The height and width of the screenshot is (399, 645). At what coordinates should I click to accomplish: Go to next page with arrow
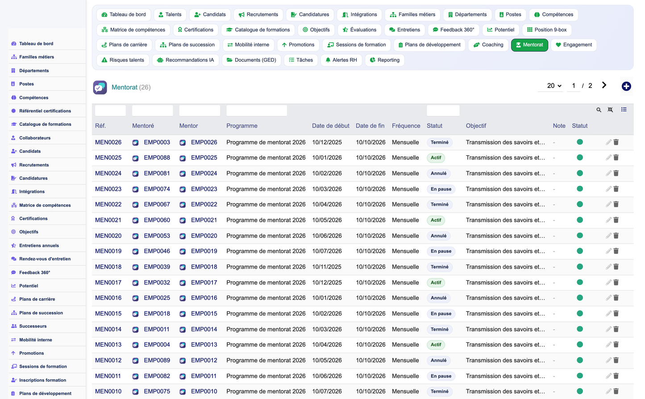(x=604, y=85)
